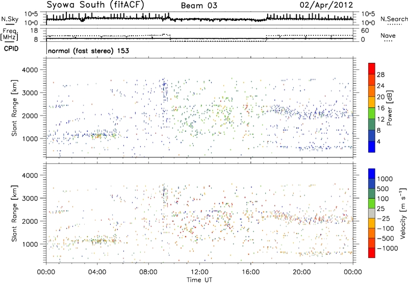Pick the blue top segment of the velocity color bar

(x=372, y=174)
